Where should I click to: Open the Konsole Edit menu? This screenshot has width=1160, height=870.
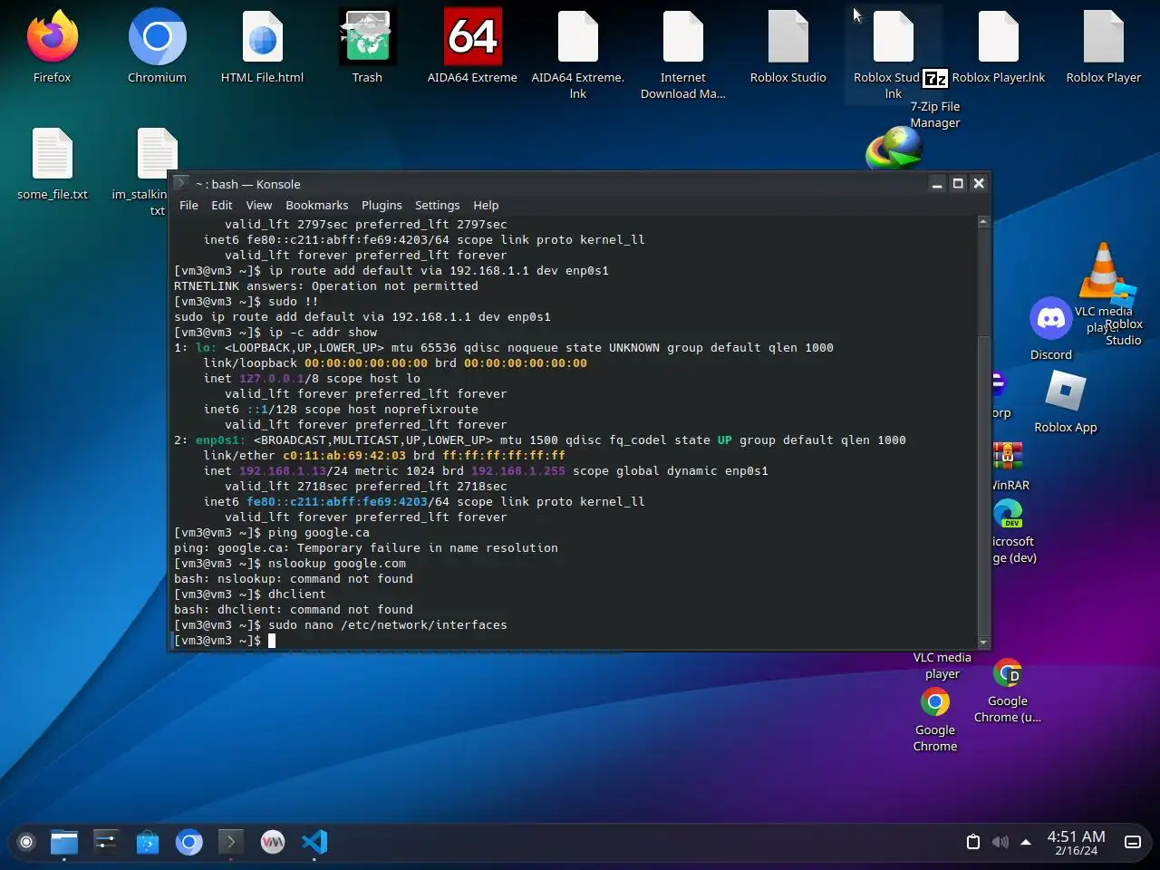[x=222, y=205]
